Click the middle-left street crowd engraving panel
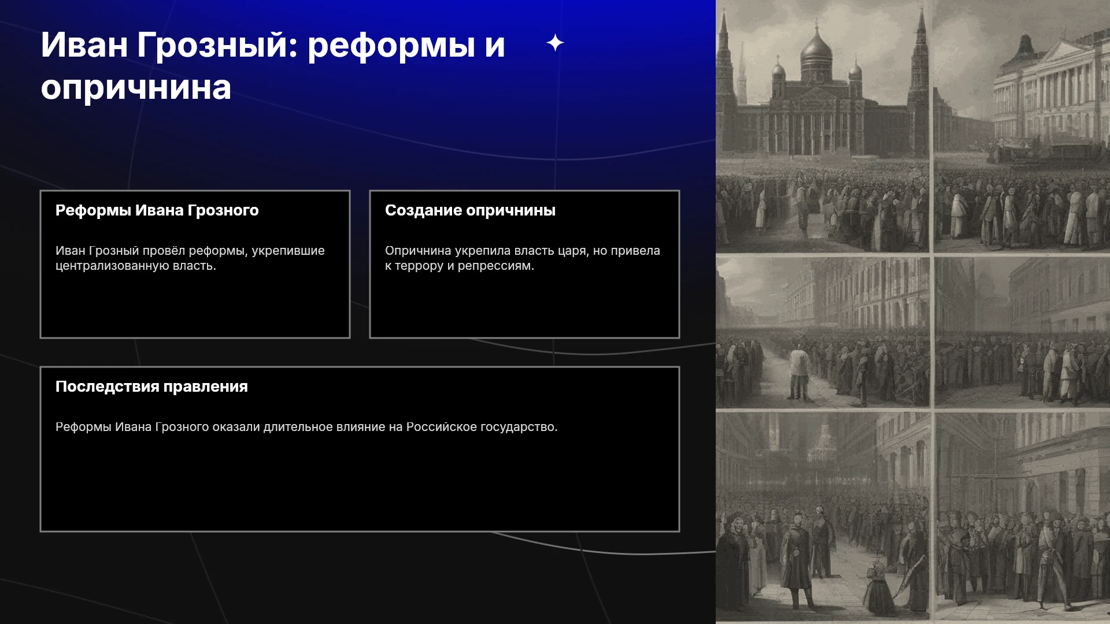 (x=822, y=332)
